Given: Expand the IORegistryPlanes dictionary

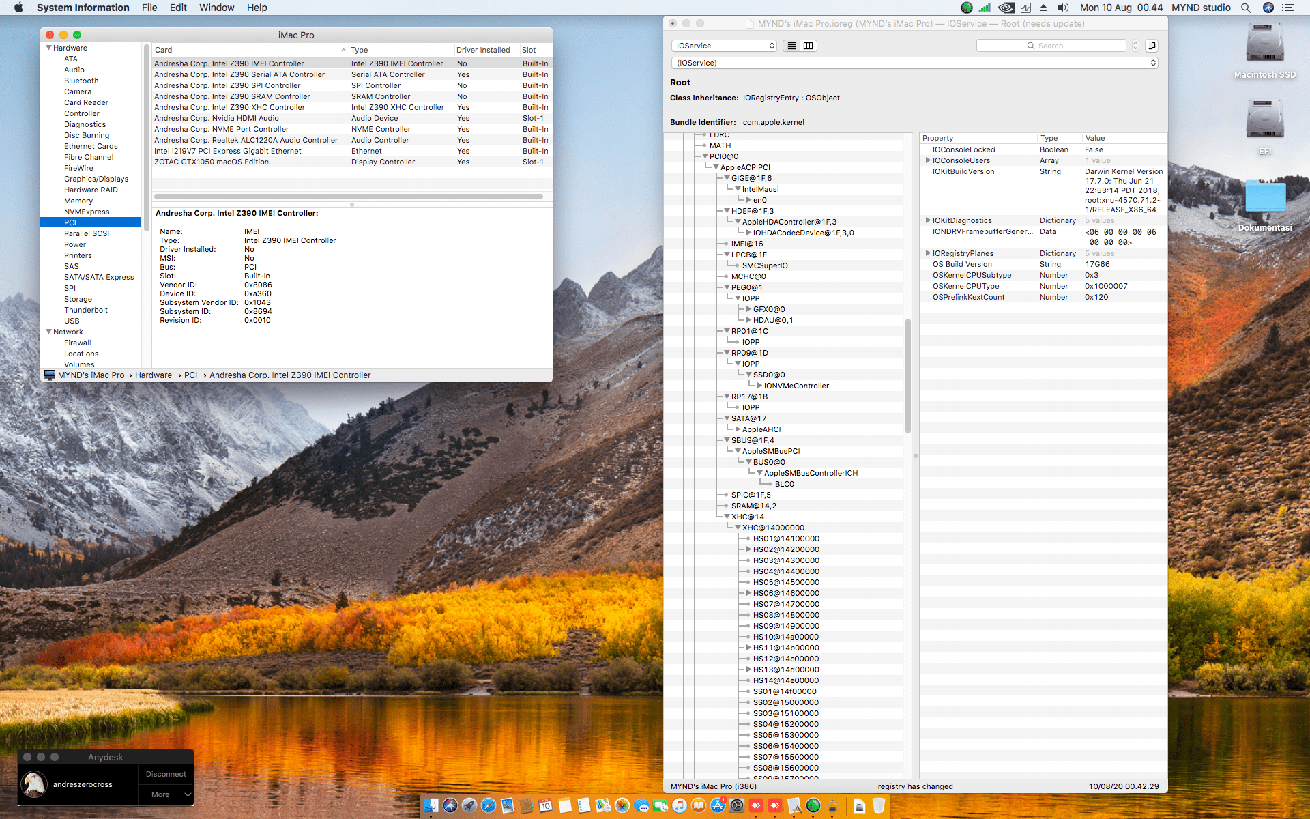Looking at the screenshot, I should point(928,253).
